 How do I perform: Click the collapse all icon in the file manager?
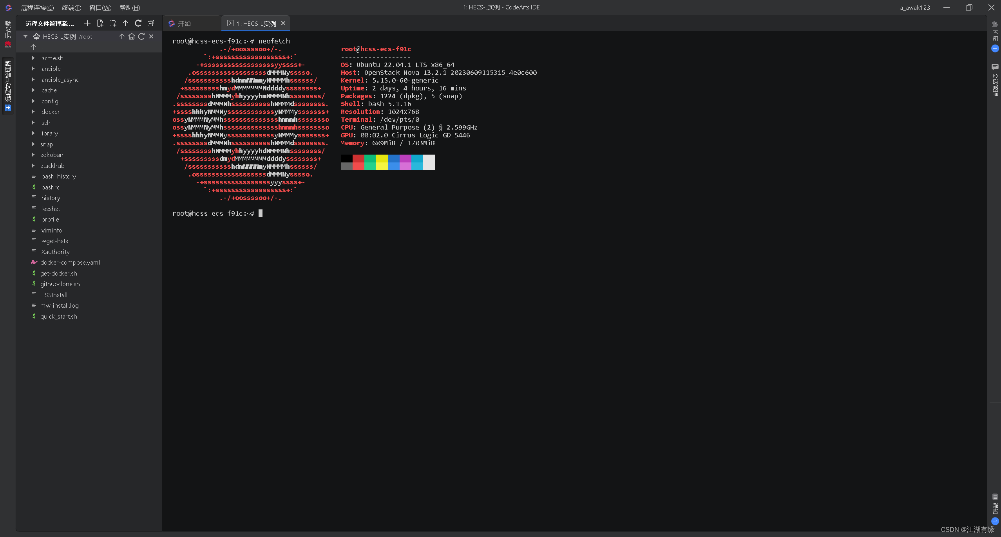[x=151, y=23]
